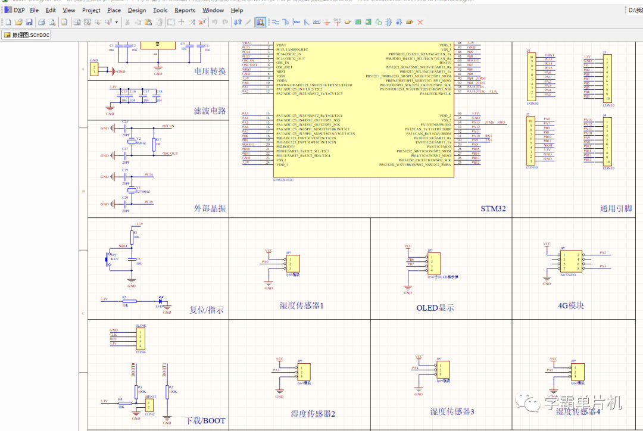The width and height of the screenshot is (643, 431).
Task: Print the schematic using the printer icon
Action: (42, 22)
